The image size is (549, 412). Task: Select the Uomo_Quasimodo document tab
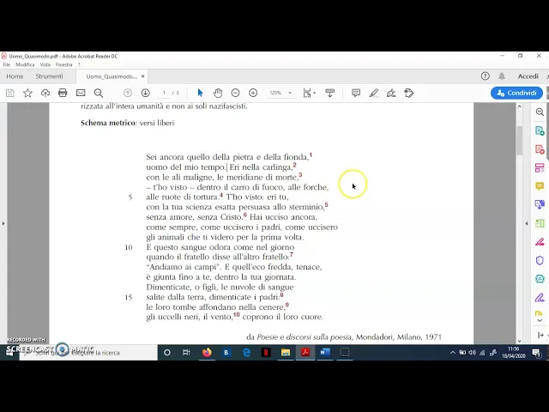(x=112, y=76)
